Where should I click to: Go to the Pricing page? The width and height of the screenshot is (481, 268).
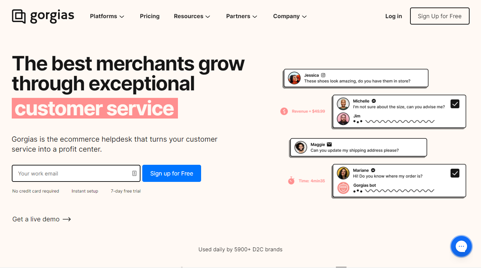pyautogui.click(x=150, y=16)
